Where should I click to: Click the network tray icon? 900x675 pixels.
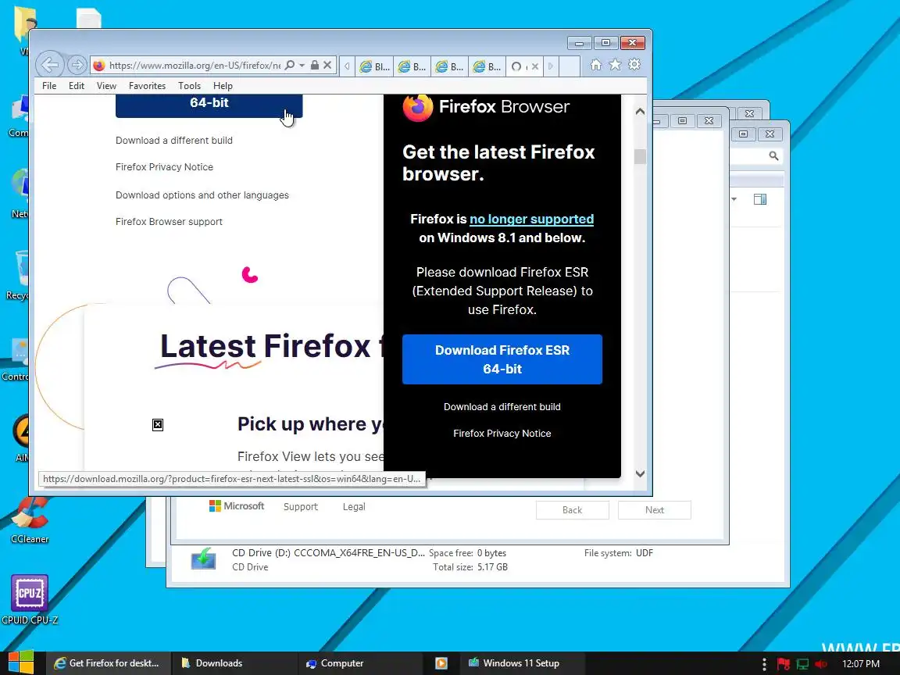pyautogui.click(x=802, y=664)
